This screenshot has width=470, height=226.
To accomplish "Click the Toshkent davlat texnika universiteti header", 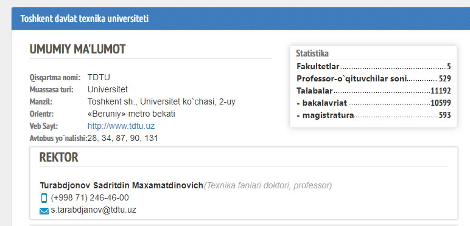I will (x=85, y=19).
